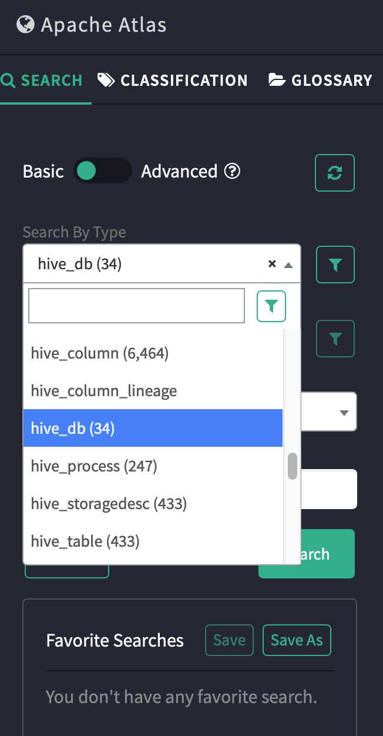The image size is (383, 736).
Task: Click the Save As button
Action: point(297,640)
